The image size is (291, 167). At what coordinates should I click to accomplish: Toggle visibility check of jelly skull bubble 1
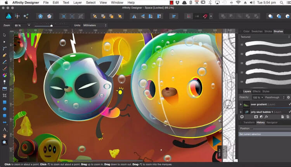point(289,111)
